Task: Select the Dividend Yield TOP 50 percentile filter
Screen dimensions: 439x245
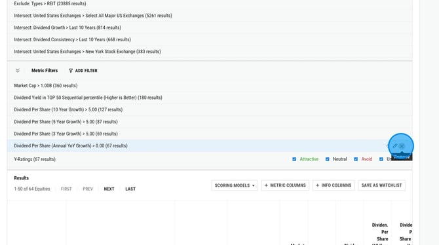Action: tap(210, 98)
